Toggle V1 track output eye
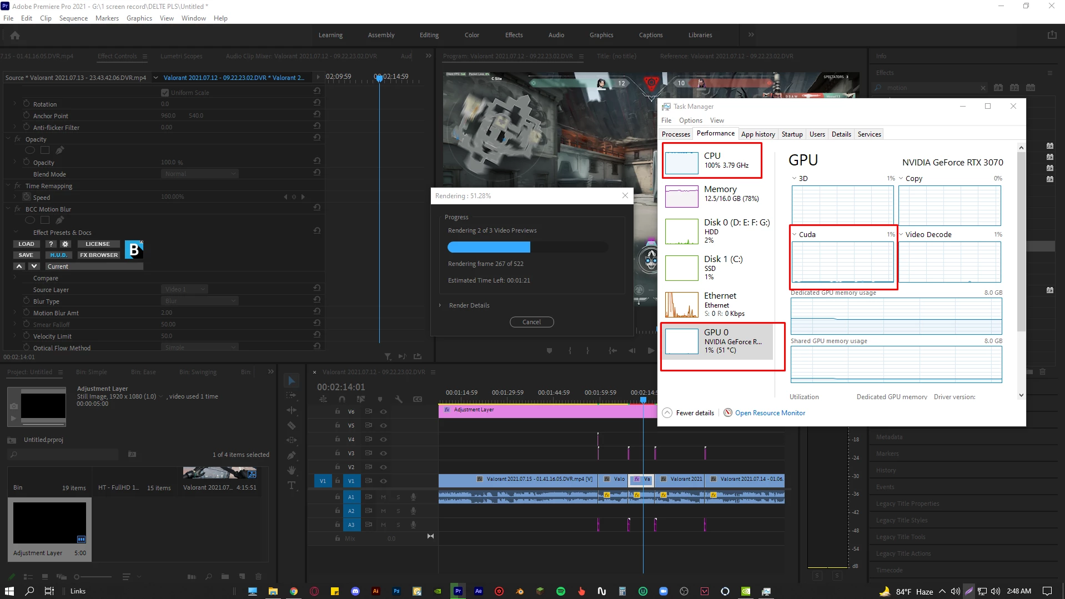1065x599 pixels. pos(383,481)
